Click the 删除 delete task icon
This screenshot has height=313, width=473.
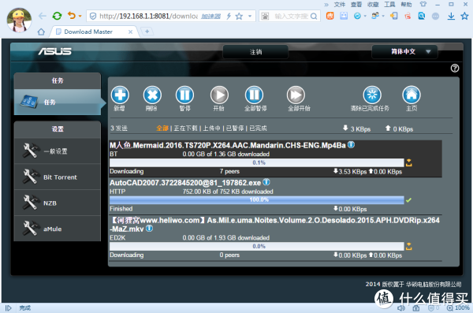[x=152, y=95]
